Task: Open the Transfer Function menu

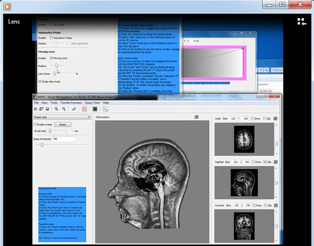Action: coord(71,103)
